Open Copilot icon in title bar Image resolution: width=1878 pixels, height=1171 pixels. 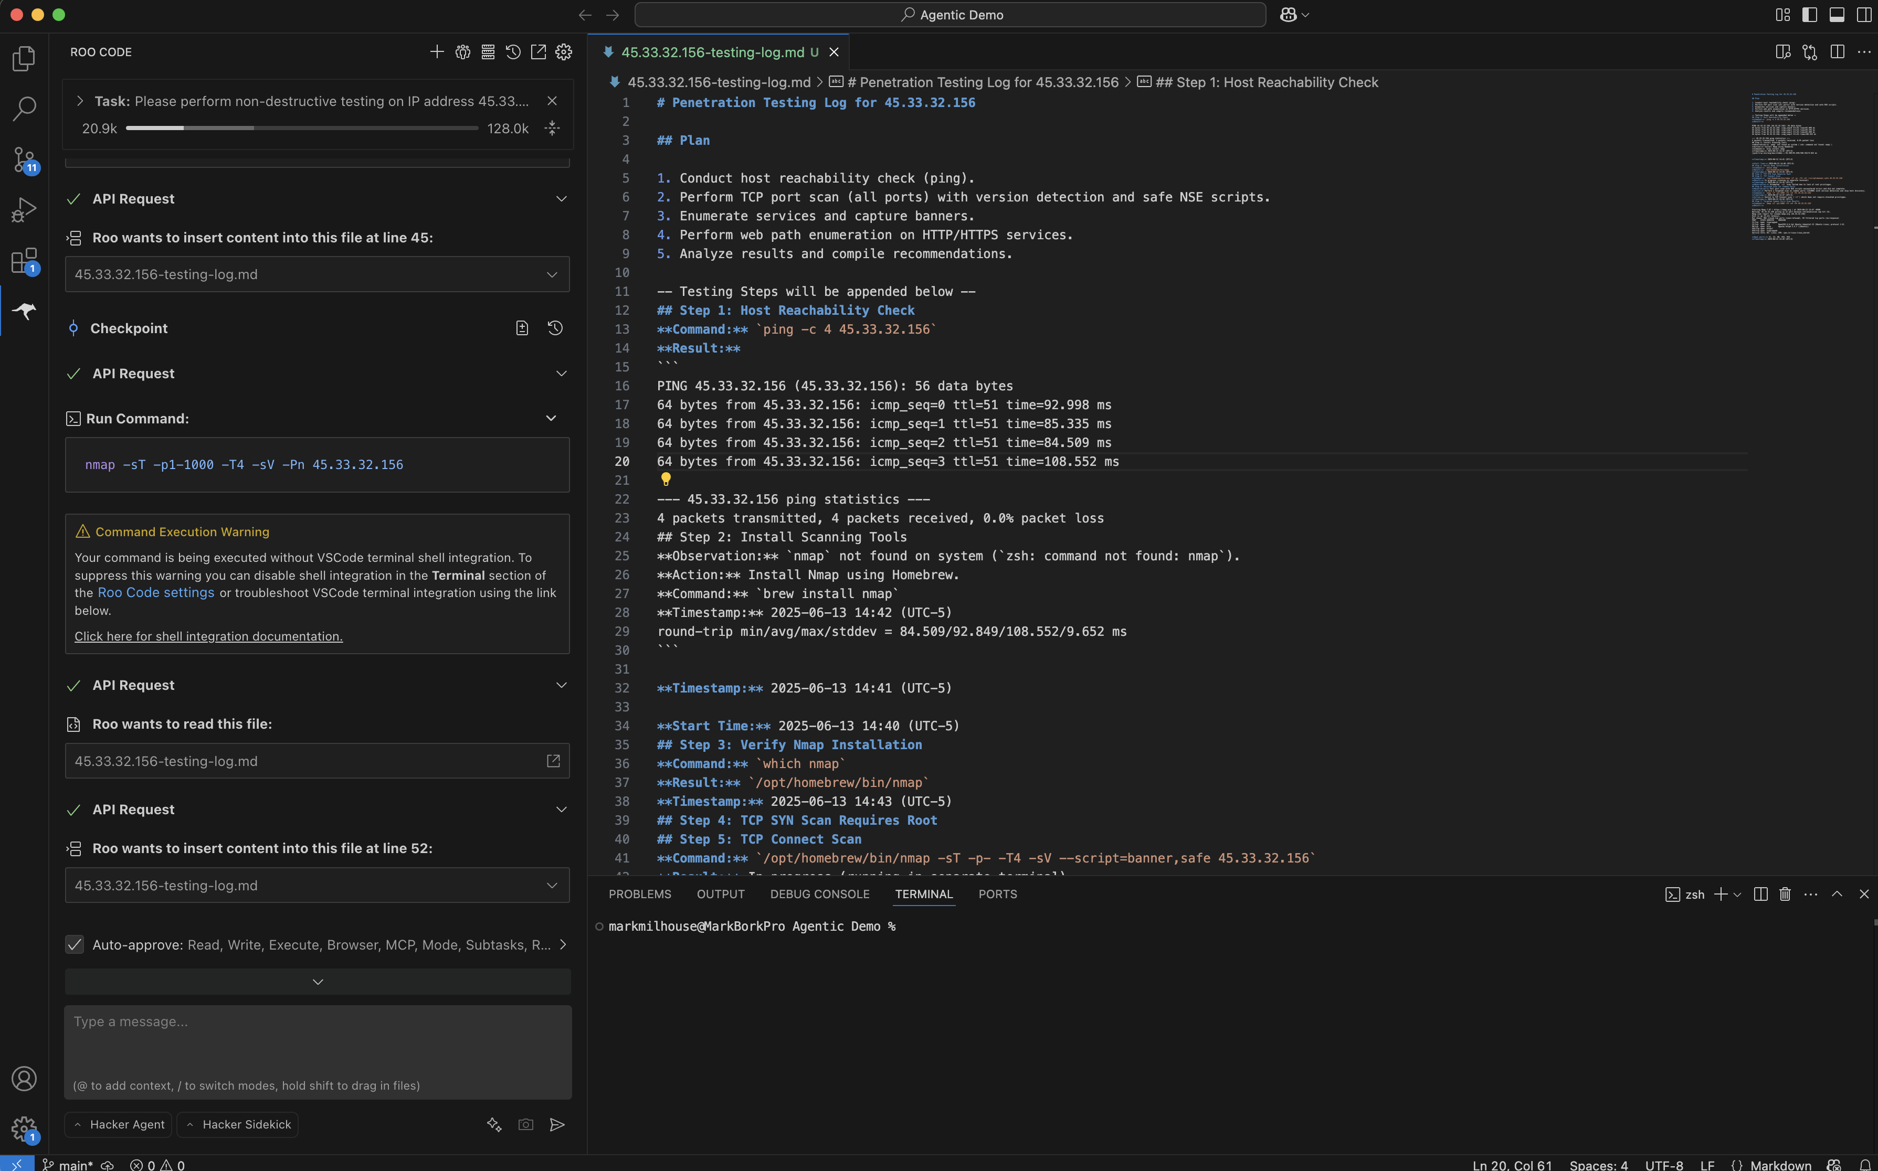point(1289,15)
